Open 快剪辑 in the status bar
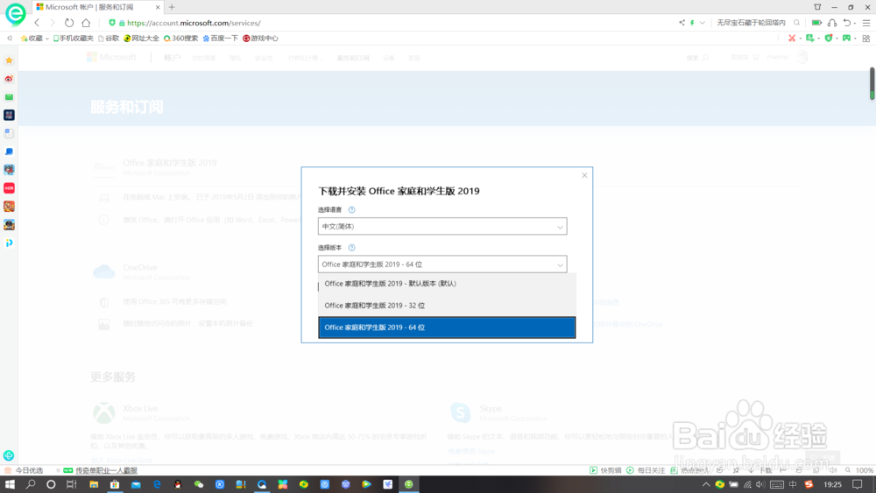This screenshot has width=876, height=493. [605, 470]
